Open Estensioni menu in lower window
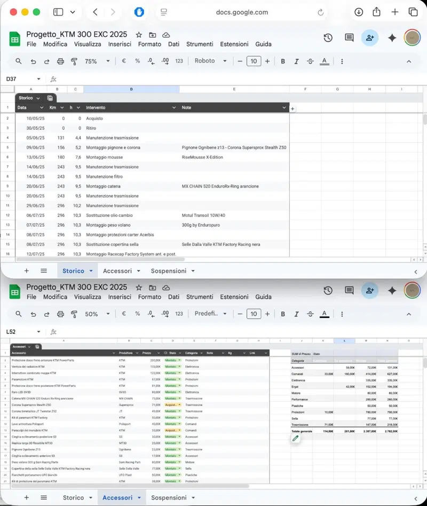427x506 pixels. tap(234, 297)
